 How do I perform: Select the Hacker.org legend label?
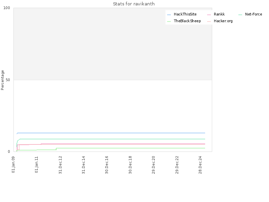tap(223, 21)
